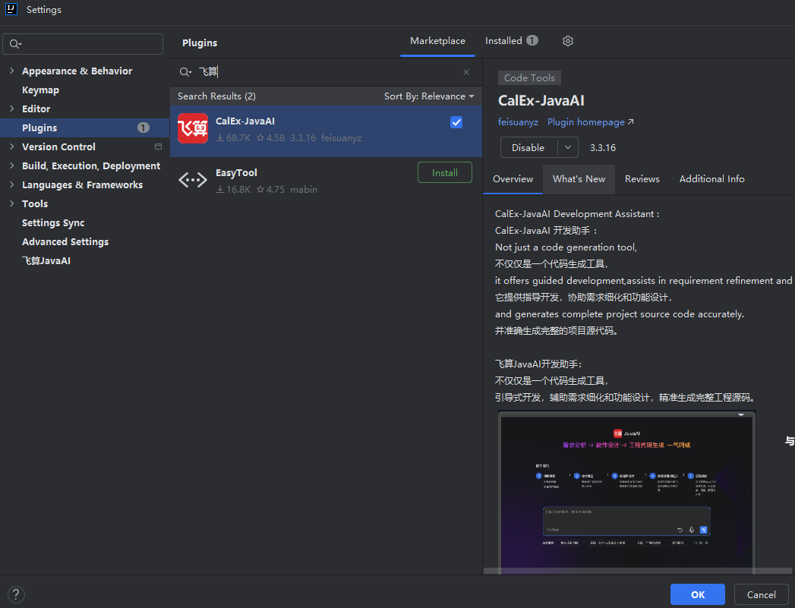Expand Build, Execution, Deployment node
This screenshot has width=795, height=608.
(x=11, y=165)
